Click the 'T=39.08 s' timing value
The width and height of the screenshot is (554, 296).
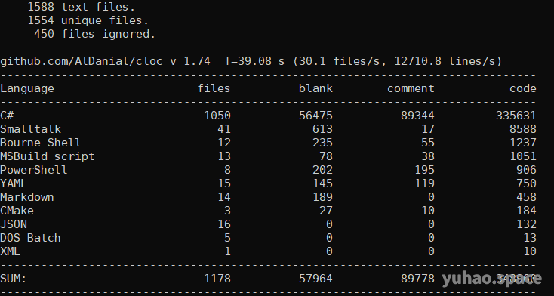click(254, 61)
